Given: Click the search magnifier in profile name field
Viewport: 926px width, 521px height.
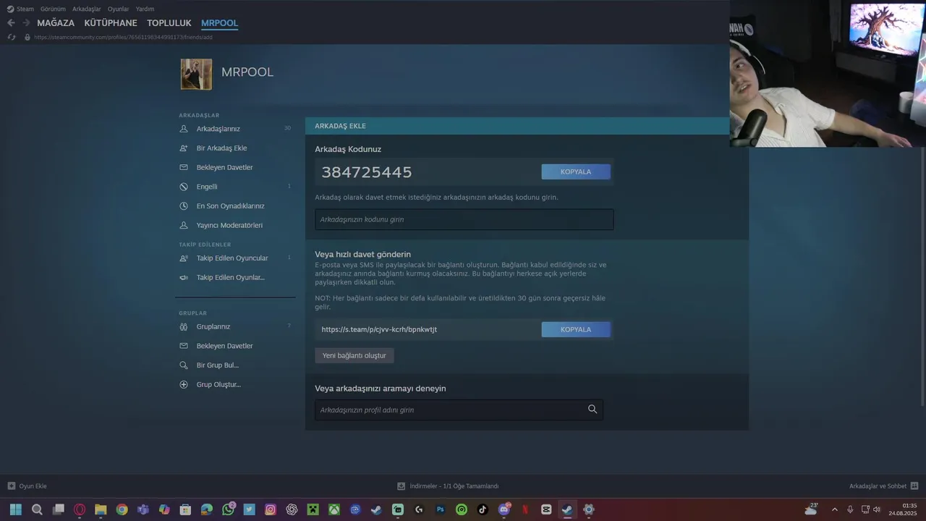Looking at the screenshot, I should click(x=592, y=410).
